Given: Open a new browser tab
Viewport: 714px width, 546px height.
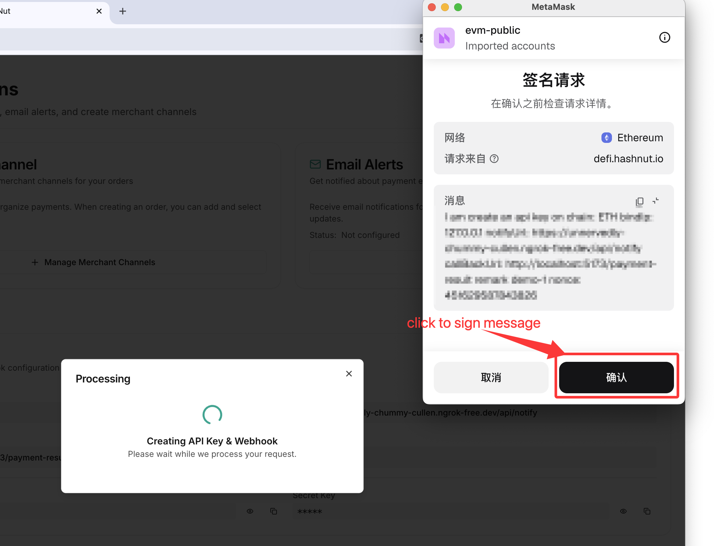Looking at the screenshot, I should tap(122, 11).
